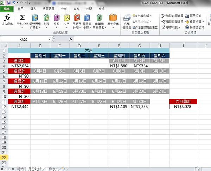Image resolution: width=211 pixels, height=171 pixels.
Task: Select the cell with NT$5,078
Action: click(183, 106)
